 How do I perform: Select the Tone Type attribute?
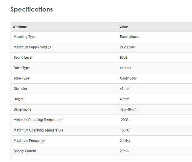point(21,78)
